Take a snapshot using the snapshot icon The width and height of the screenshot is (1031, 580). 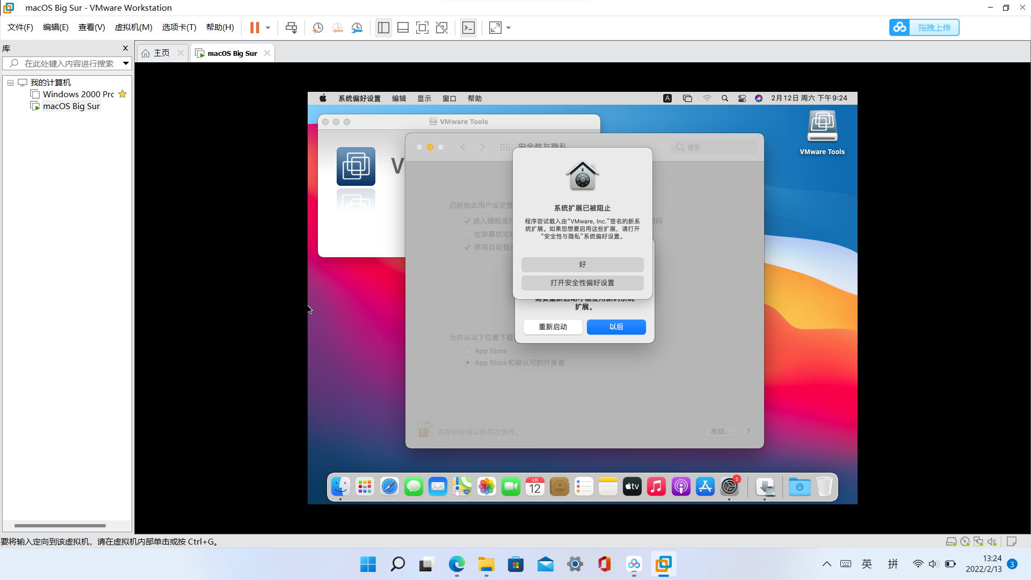coord(318,27)
